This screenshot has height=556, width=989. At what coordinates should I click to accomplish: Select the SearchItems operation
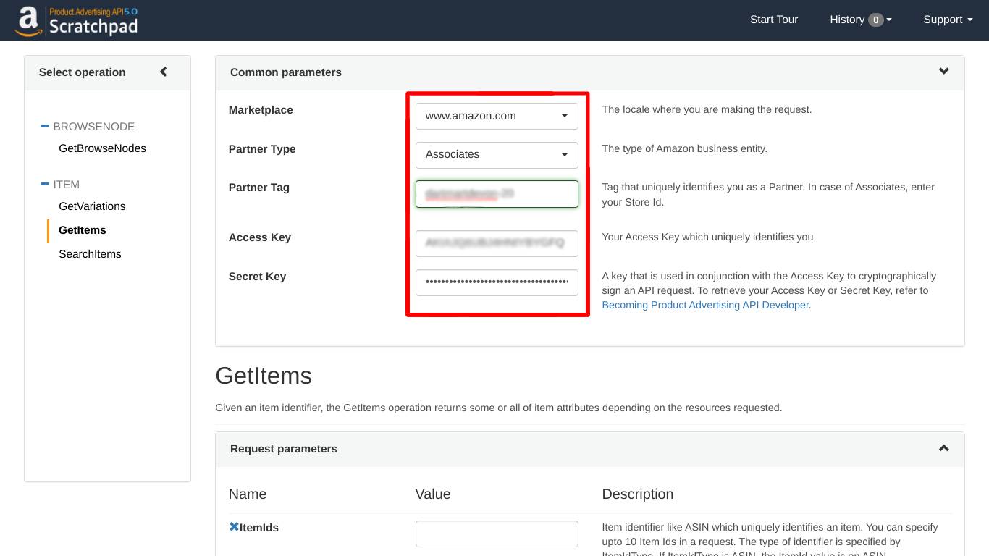(90, 253)
